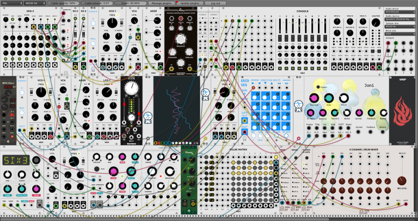The image size is (418, 221).
Task: Click the REL knob on top-row ADSR
Action: [157, 56]
